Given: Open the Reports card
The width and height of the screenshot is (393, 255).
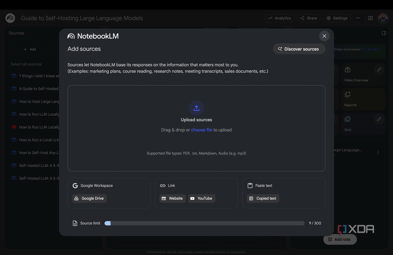Looking at the screenshot, I should (x=363, y=99).
